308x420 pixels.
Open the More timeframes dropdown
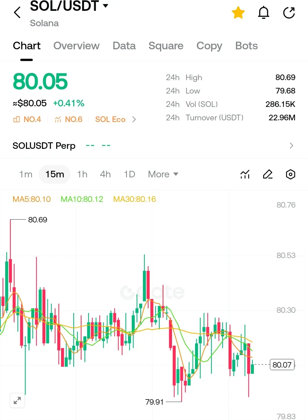click(x=163, y=174)
